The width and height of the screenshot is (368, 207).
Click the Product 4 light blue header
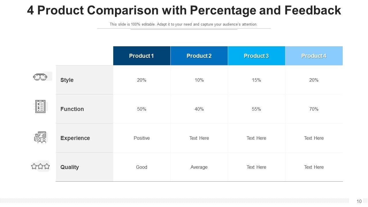(x=314, y=56)
